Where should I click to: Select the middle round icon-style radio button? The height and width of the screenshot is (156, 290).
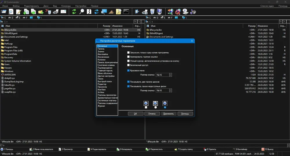click(x=155, y=107)
